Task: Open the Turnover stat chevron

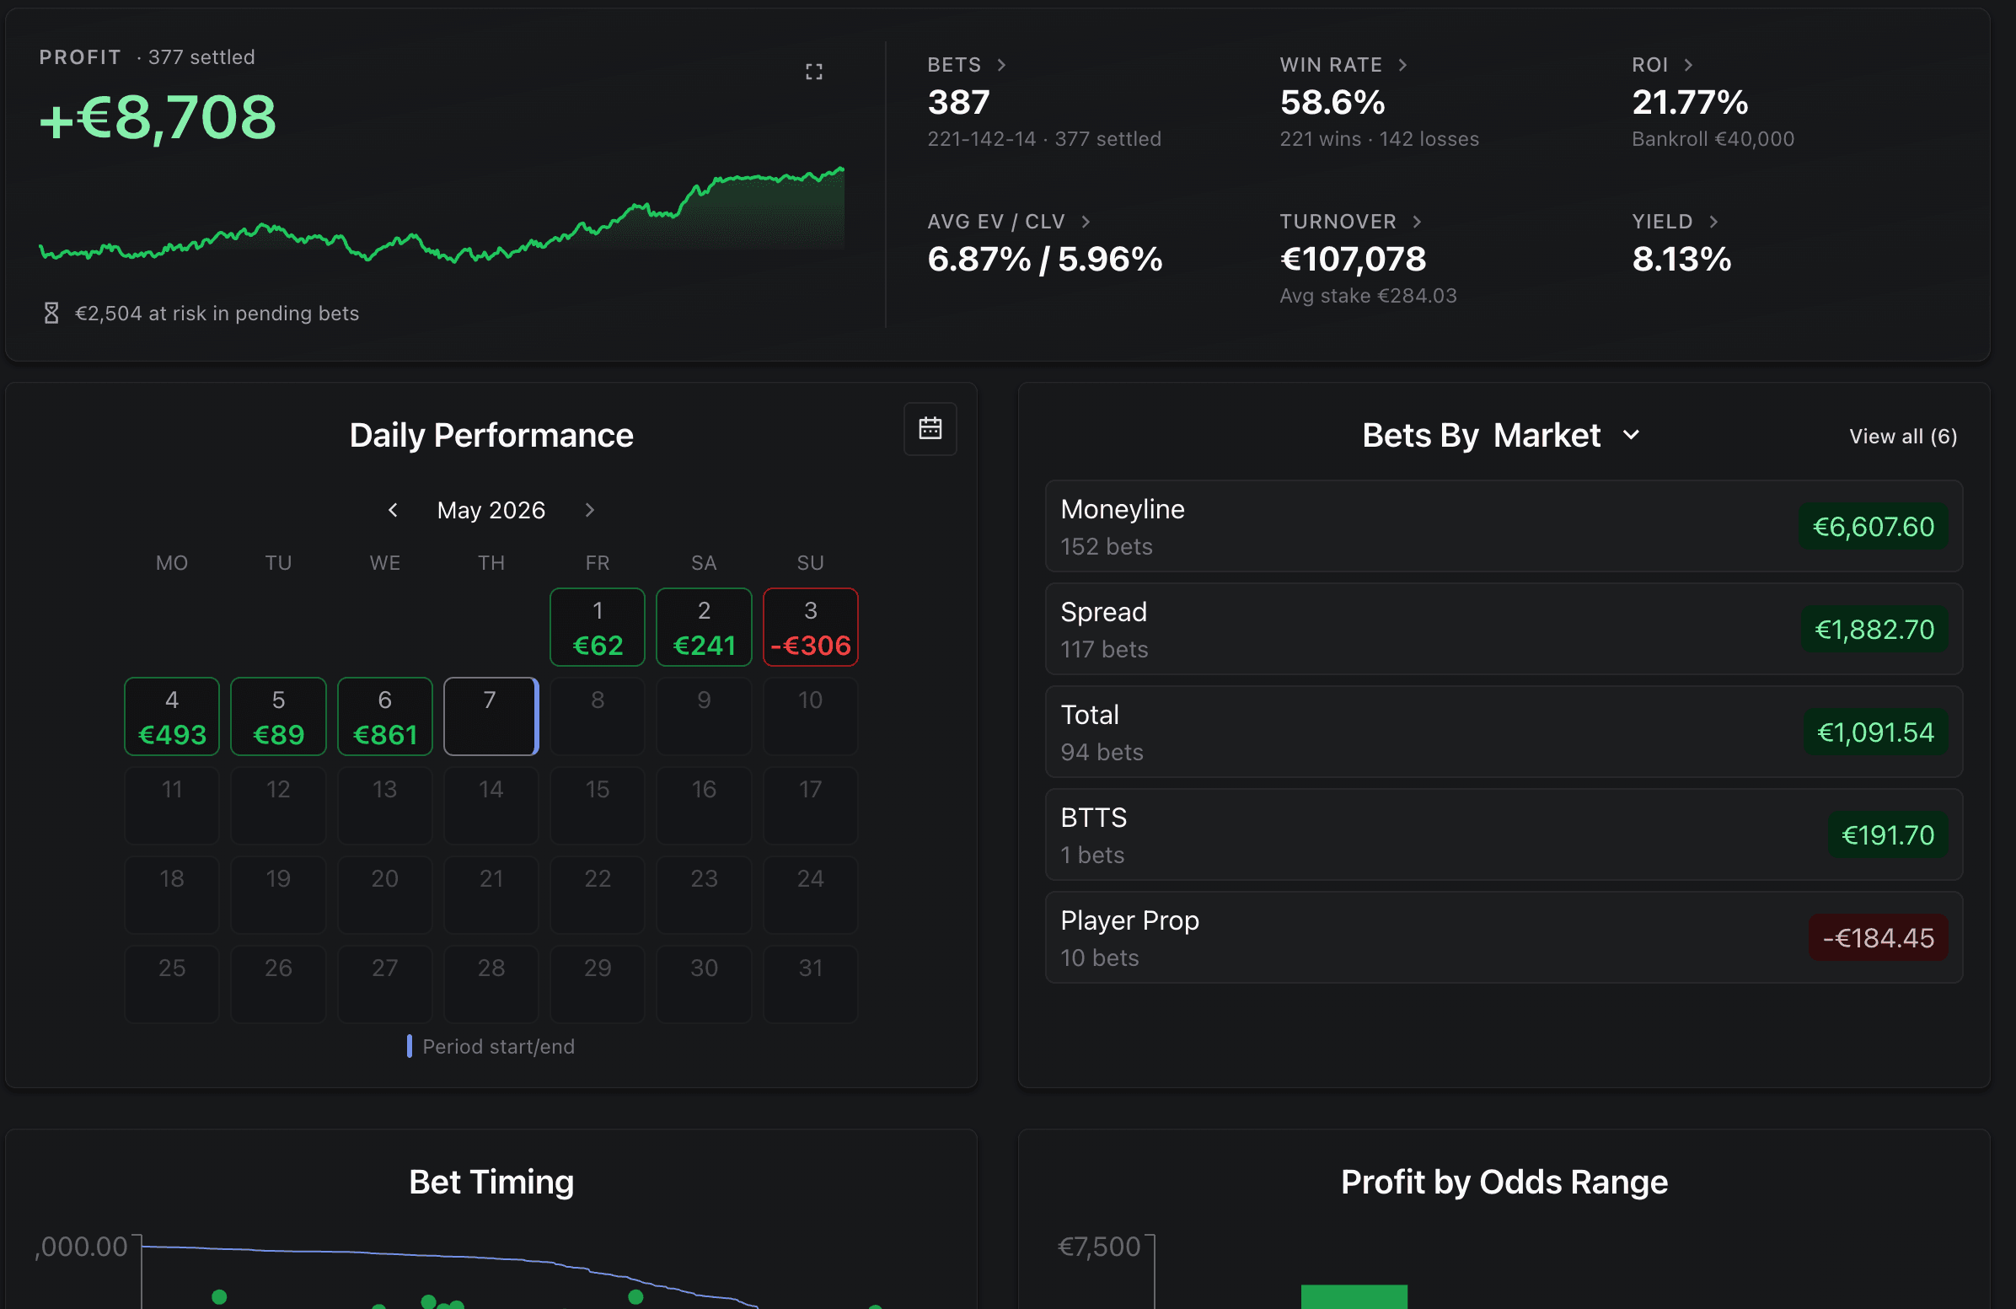Action: [x=1416, y=222]
